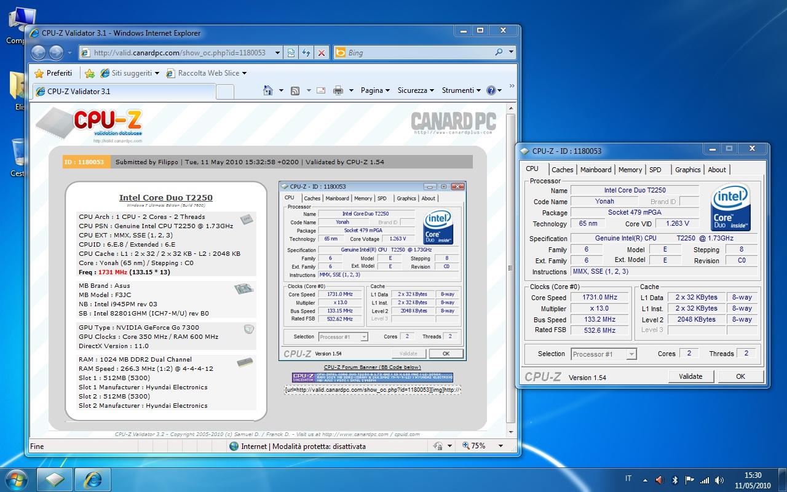Switch to About tab in CPU-Z window
This screenshot has height=492, width=787.
(717, 170)
